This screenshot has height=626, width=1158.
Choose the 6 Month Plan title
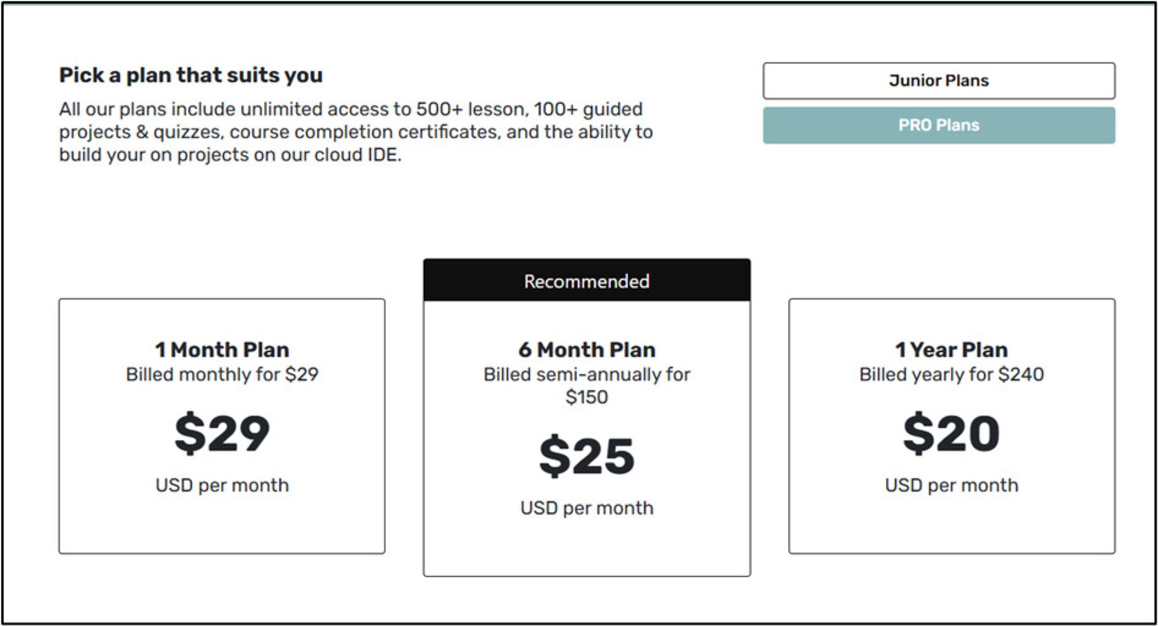(587, 350)
